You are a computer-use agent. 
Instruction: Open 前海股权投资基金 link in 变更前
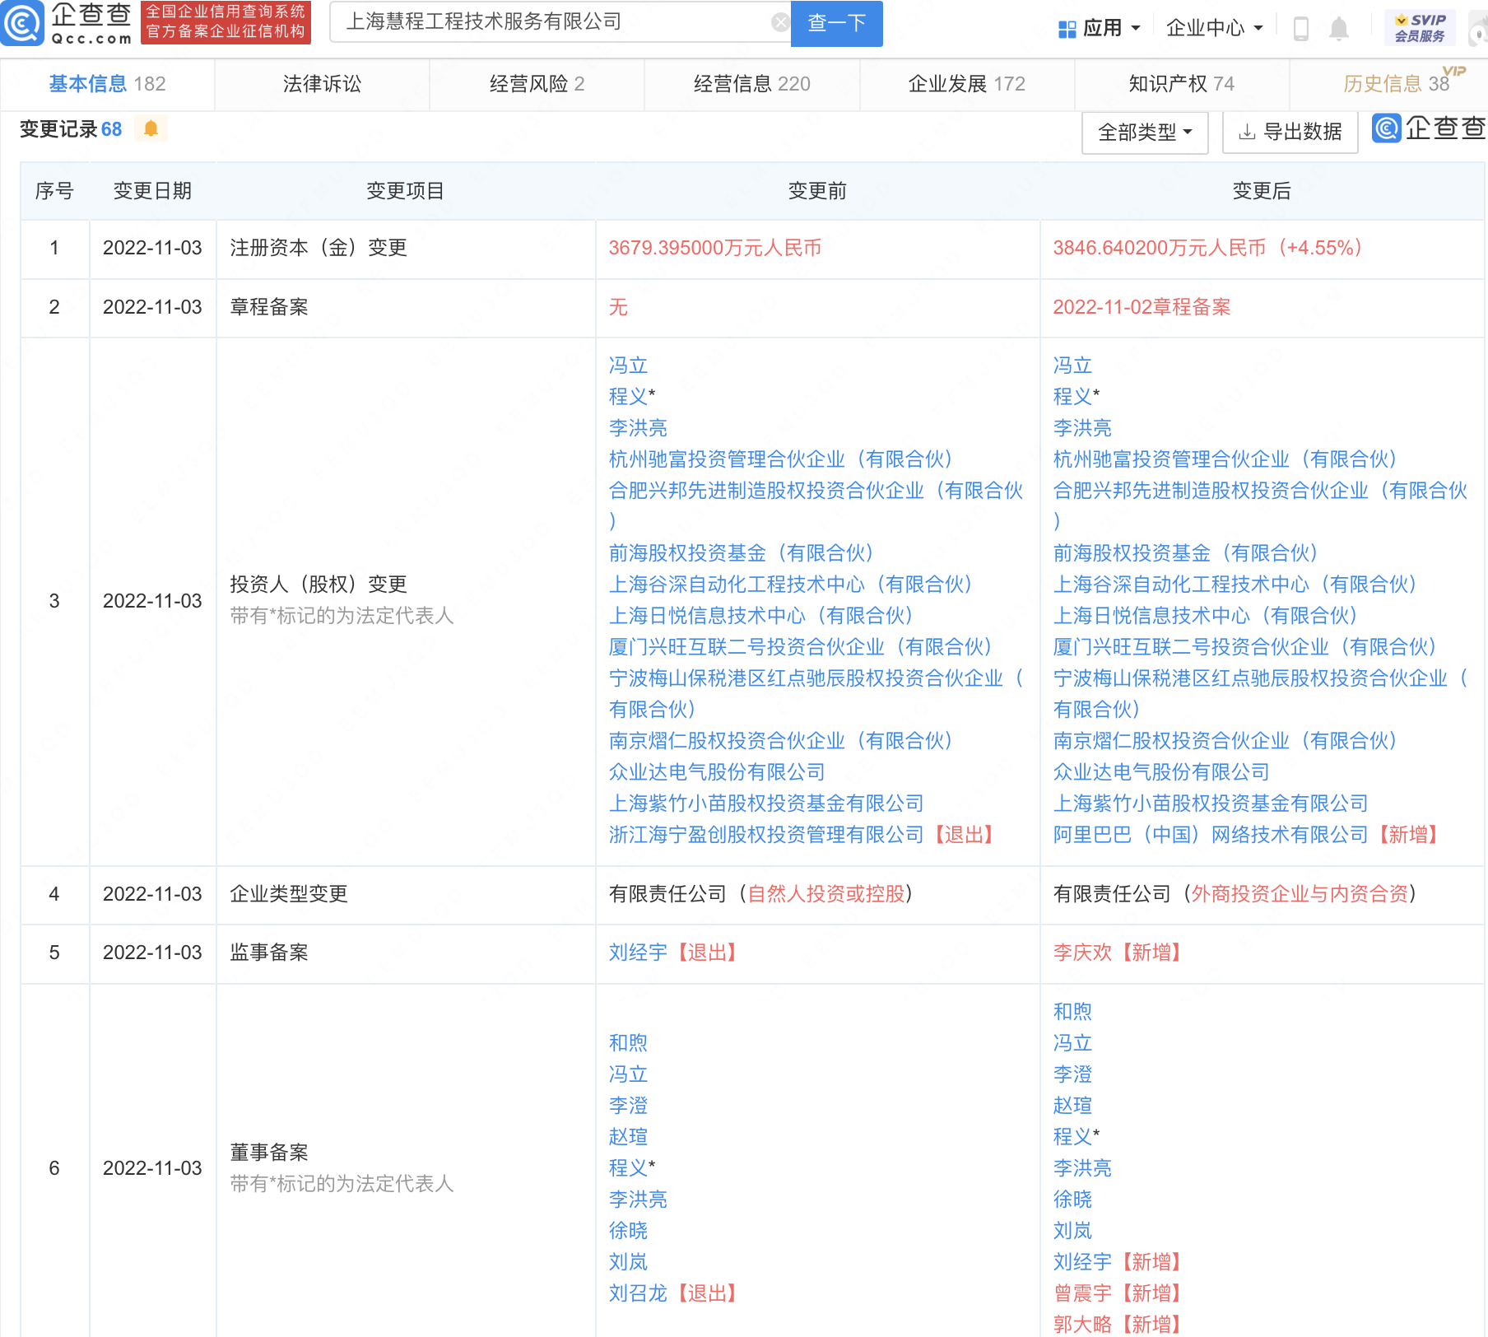click(741, 553)
